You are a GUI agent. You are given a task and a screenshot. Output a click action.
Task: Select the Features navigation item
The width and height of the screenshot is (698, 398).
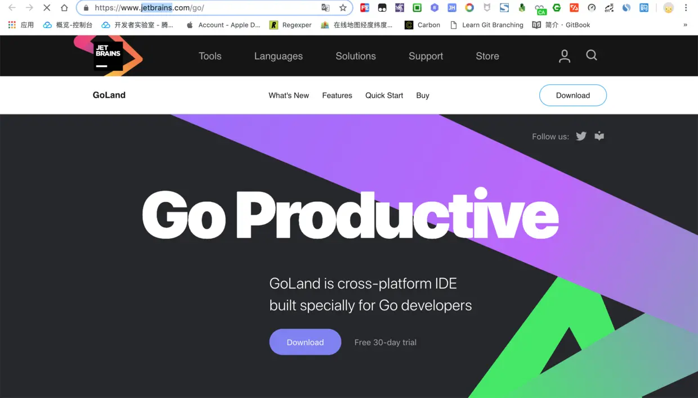pos(337,95)
